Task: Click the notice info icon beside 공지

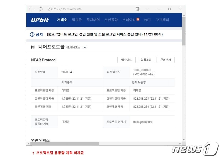Action: [x=32, y=34]
